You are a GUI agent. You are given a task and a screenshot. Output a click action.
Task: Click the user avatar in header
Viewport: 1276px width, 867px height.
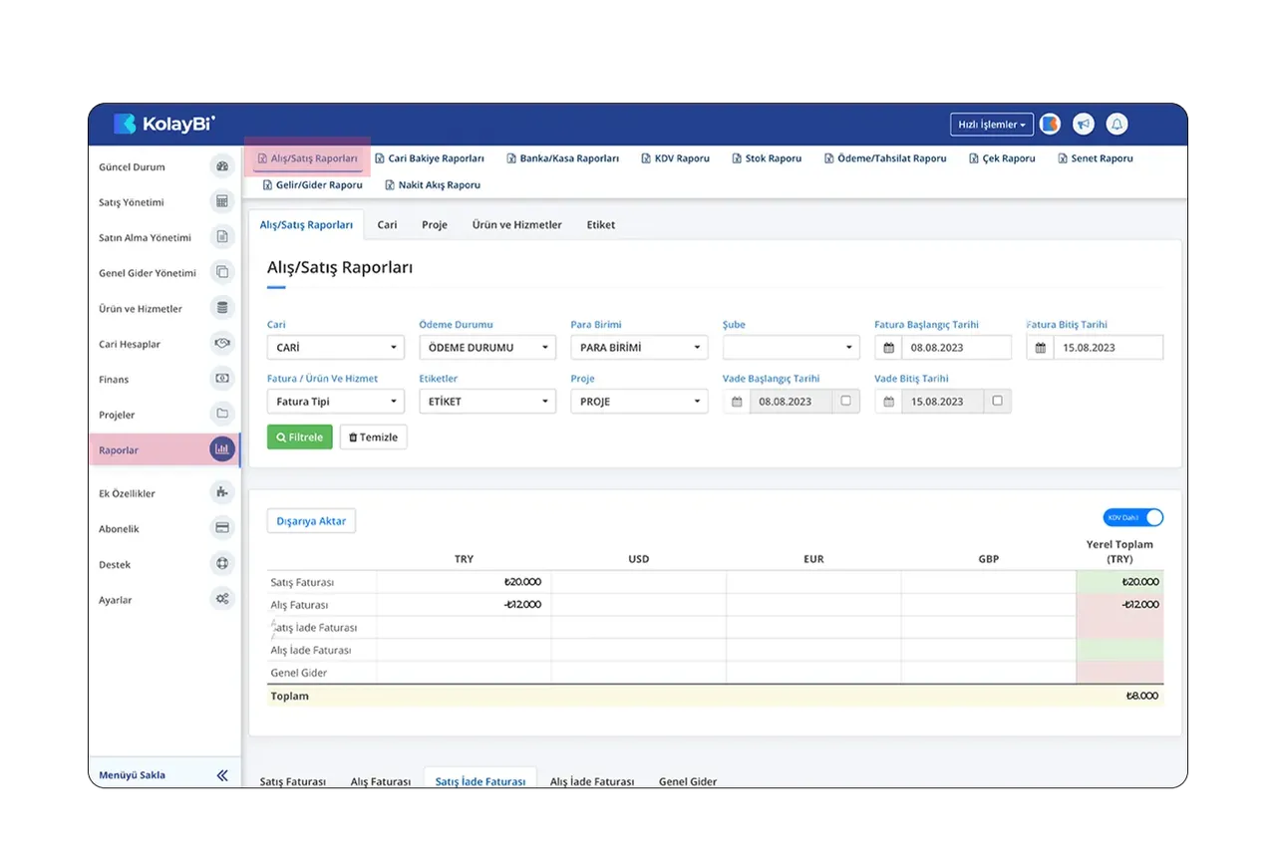(1050, 125)
